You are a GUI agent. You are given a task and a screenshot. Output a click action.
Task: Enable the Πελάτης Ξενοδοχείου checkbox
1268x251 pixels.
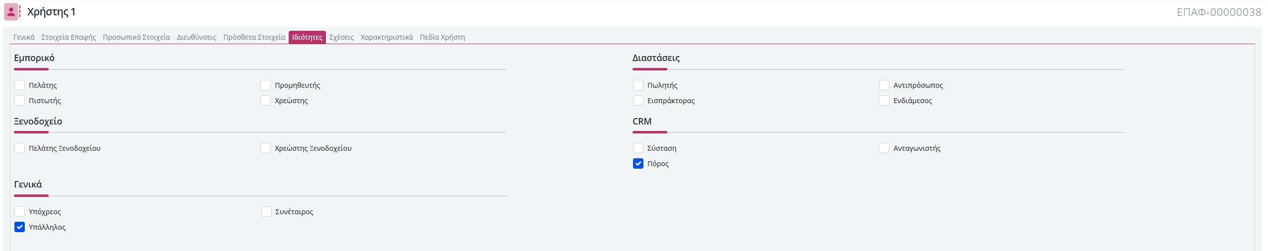pyautogui.click(x=19, y=148)
